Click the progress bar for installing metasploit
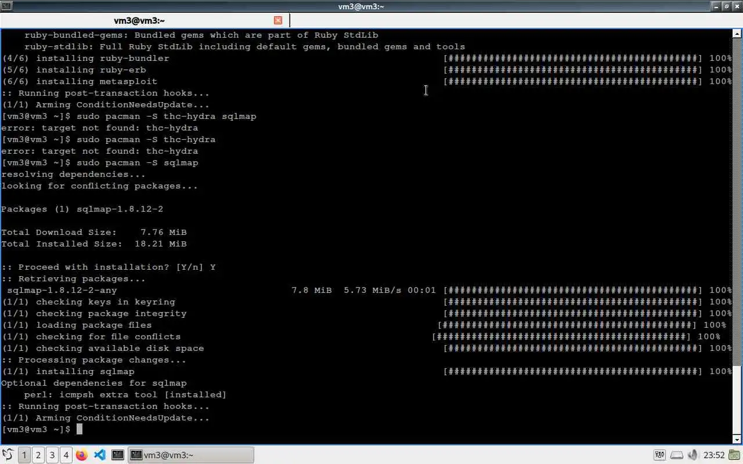This screenshot has height=464, width=743. pos(573,81)
